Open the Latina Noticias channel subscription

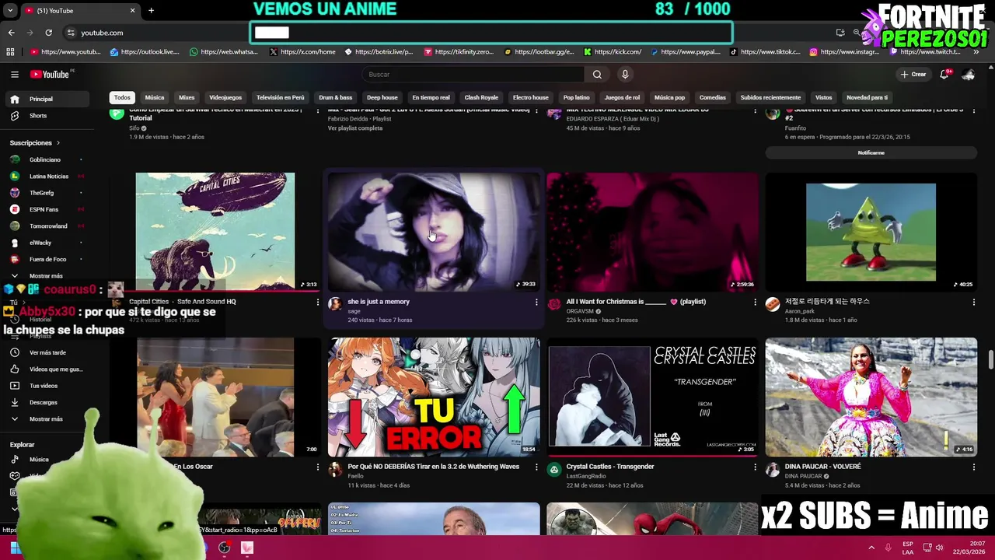point(48,177)
